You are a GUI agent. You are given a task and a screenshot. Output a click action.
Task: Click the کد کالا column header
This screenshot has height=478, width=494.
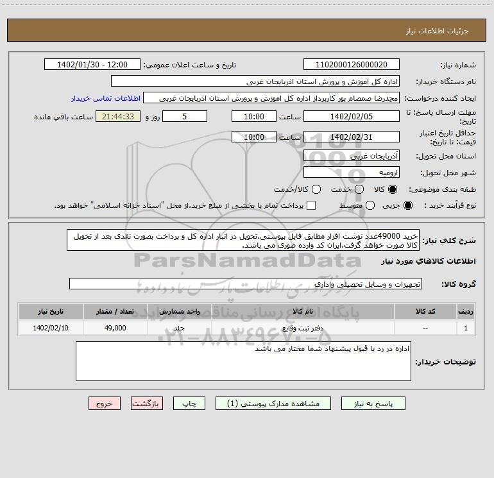click(425, 311)
